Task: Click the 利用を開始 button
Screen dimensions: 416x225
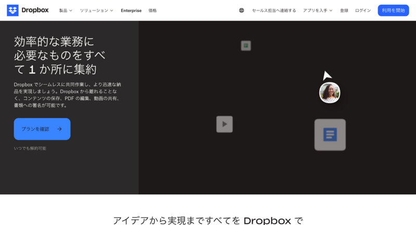Action: click(393, 10)
